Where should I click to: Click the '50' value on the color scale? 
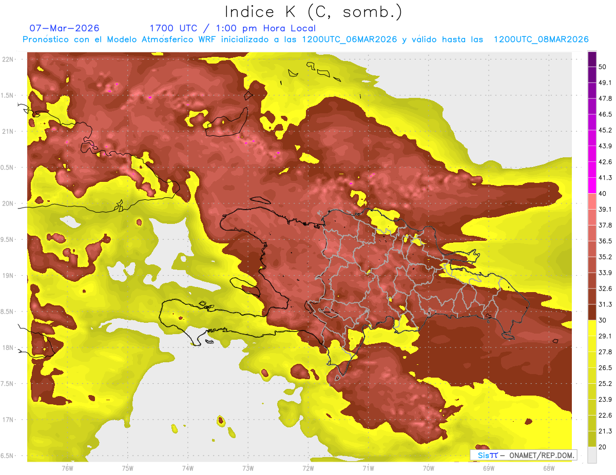click(x=603, y=67)
